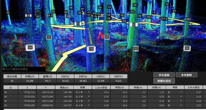Pick tree marker 50 in the viewport
The image size is (206, 110).
[x=187, y=48]
